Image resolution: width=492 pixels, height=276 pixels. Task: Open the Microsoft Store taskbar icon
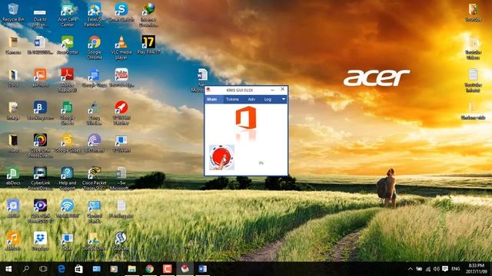(x=78, y=269)
